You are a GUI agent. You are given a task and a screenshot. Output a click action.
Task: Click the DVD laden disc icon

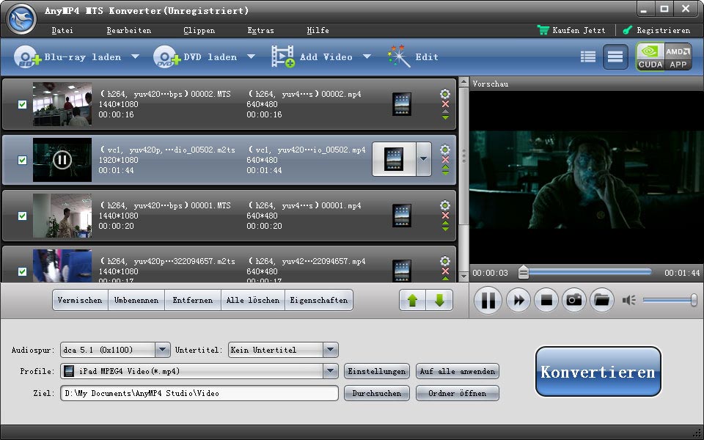166,57
